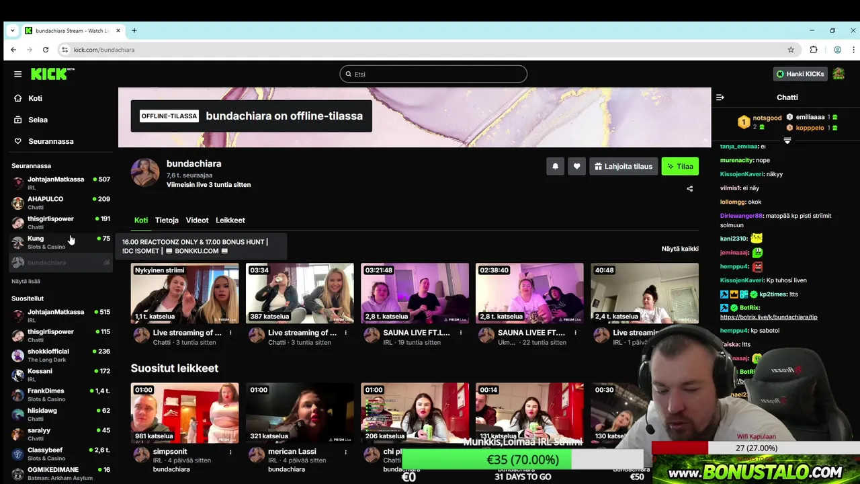Bookmark this page with star icon
Screen dimensions: 860x484
(x=791, y=50)
